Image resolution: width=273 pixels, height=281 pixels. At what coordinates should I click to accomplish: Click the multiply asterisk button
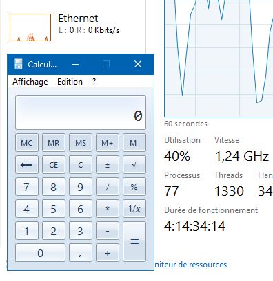point(108,209)
